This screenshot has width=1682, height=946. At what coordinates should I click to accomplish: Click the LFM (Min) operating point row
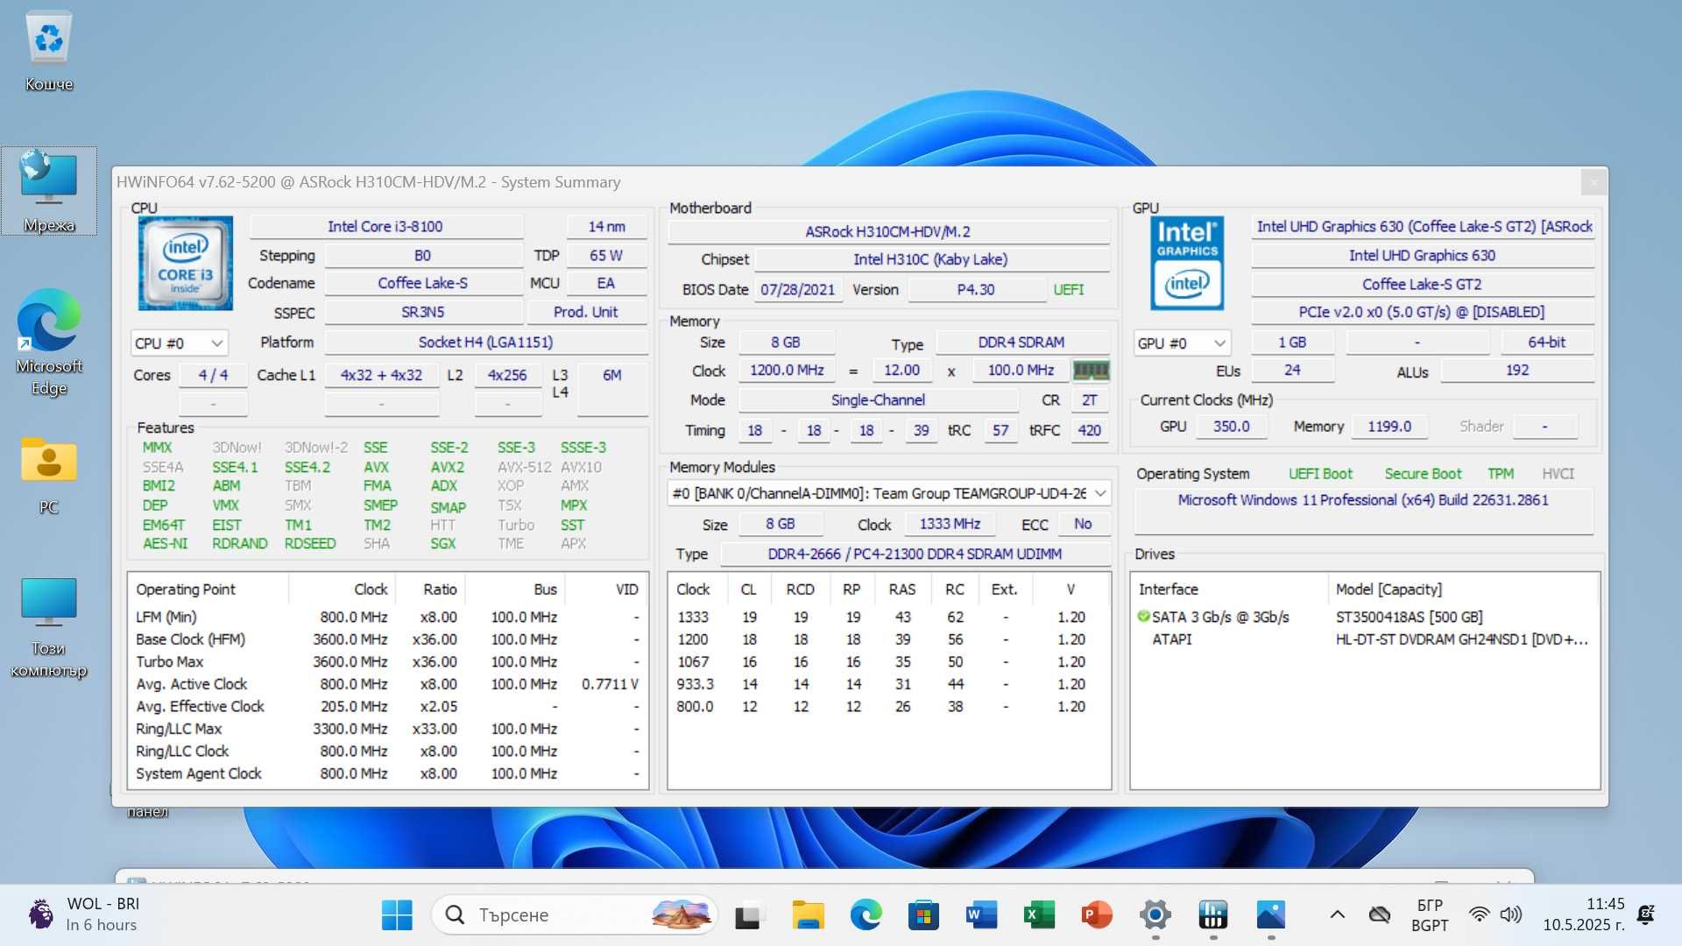tap(388, 617)
